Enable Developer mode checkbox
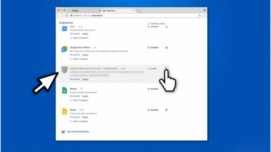The image size is (271, 152). pyautogui.click(x=148, y=23)
